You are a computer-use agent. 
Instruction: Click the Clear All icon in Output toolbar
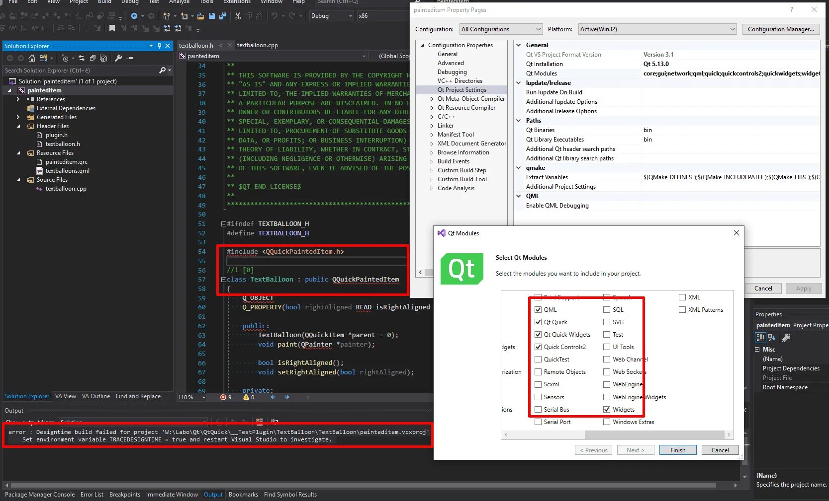tap(259, 422)
